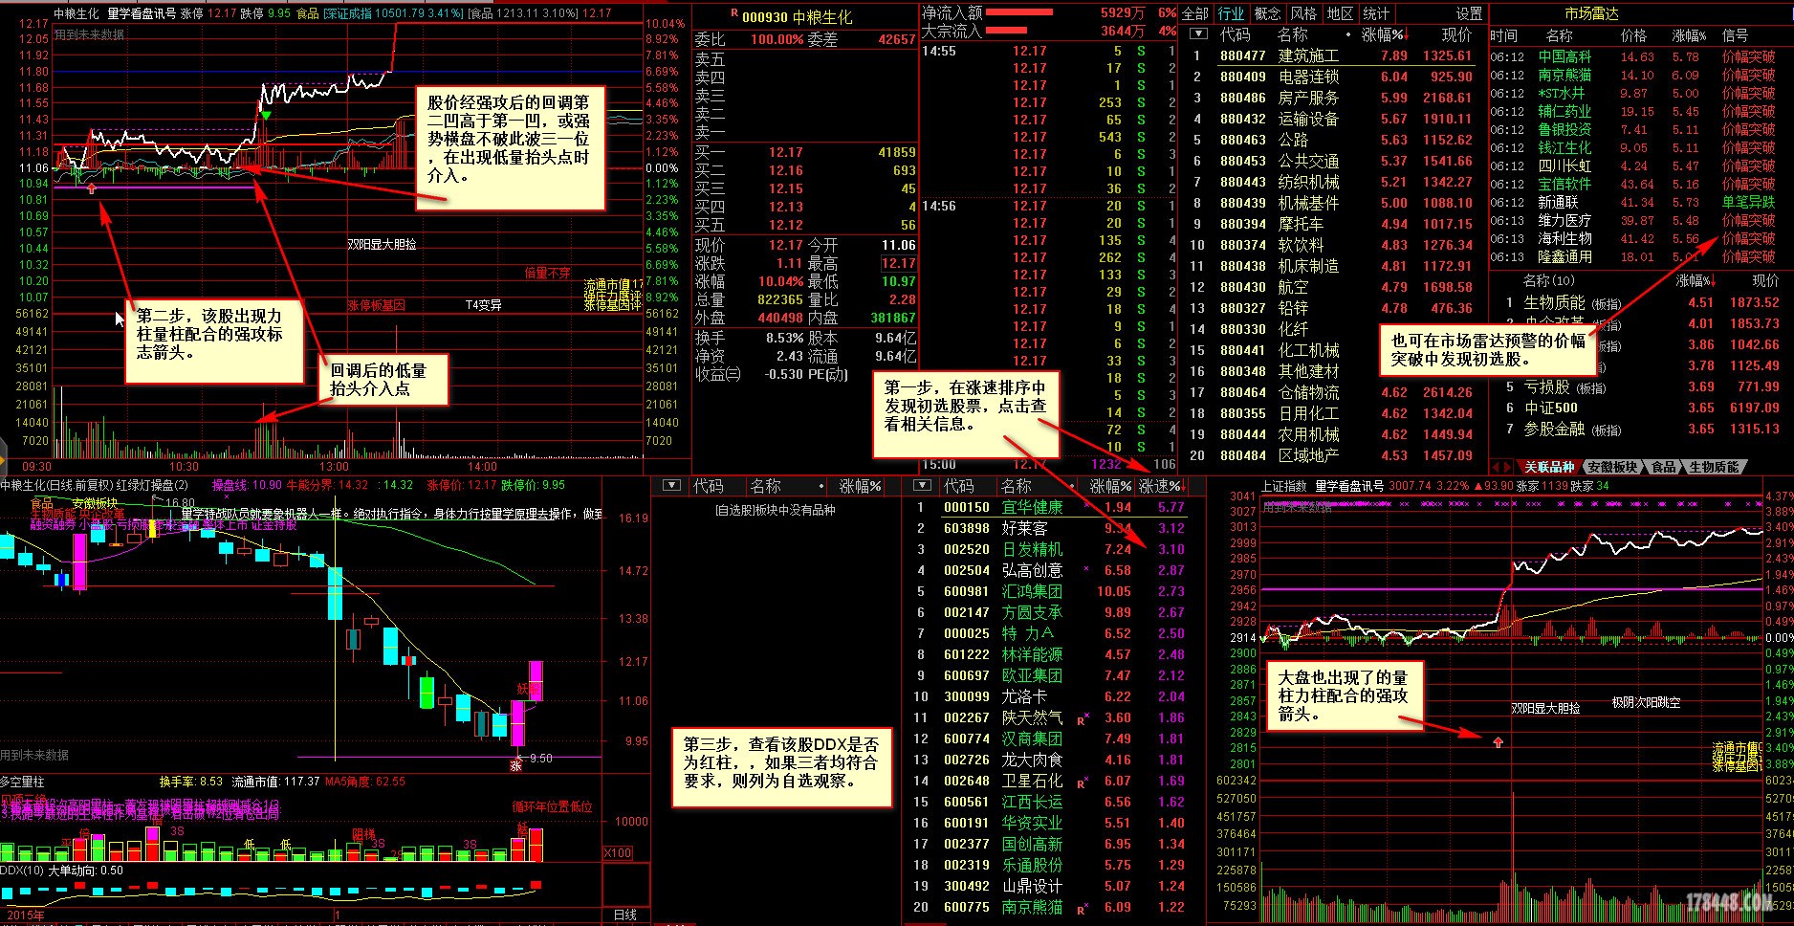The image size is (1794, 926).
Task: Select stock row 600775 南京熊猫
Action: pyautogui.click(x=1050, y=907)
